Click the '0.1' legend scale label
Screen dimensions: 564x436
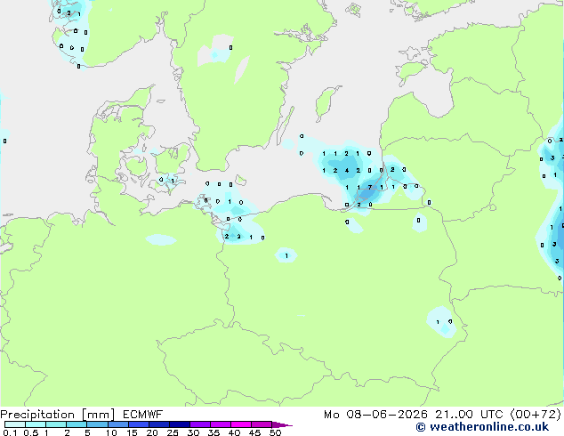[x=10, y=432]
